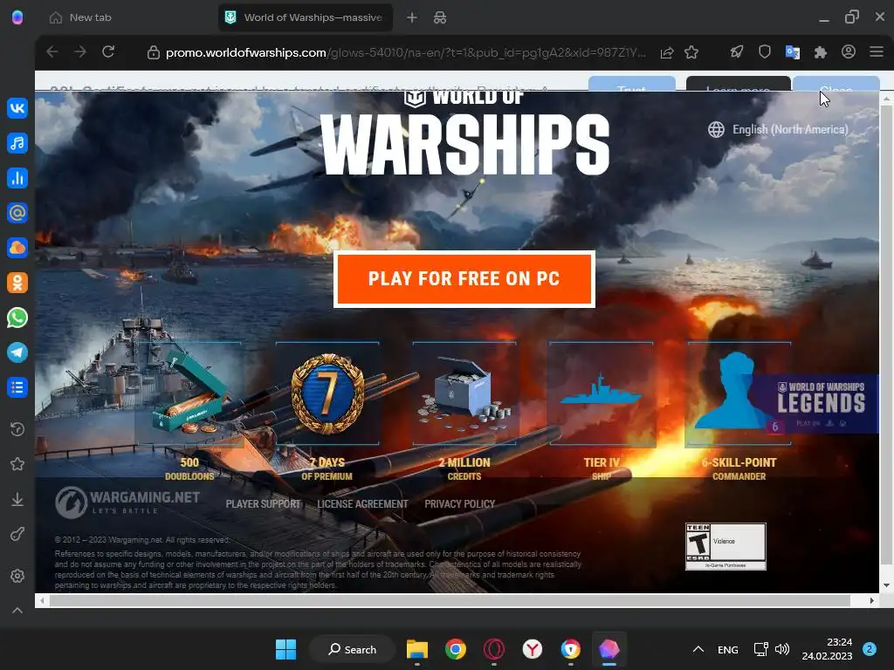Image resolution: width=894 pixels, height=670 pixels.
Task: Open the Music sidebar shortcut
Action: click(17, 142)
